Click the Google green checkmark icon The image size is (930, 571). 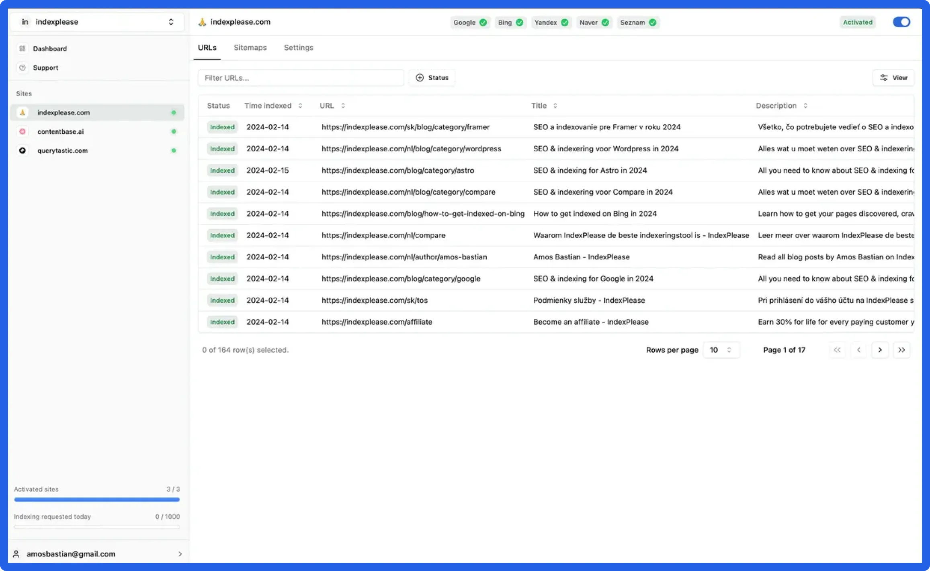pyautogui.click(x=483, y=22)
